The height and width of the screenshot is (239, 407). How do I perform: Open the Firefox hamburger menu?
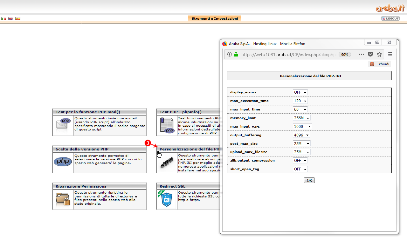tap(390, 54)
